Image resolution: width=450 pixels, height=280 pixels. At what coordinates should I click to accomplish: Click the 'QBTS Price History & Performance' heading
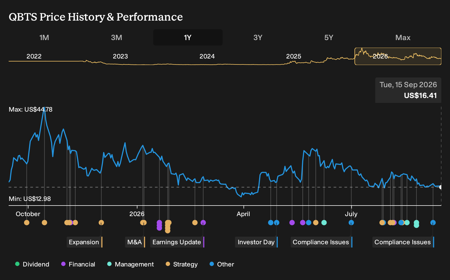click(96, 17)
